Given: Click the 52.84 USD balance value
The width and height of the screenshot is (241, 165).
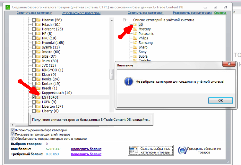Looking at the screenshot, I should click(53, 149).
